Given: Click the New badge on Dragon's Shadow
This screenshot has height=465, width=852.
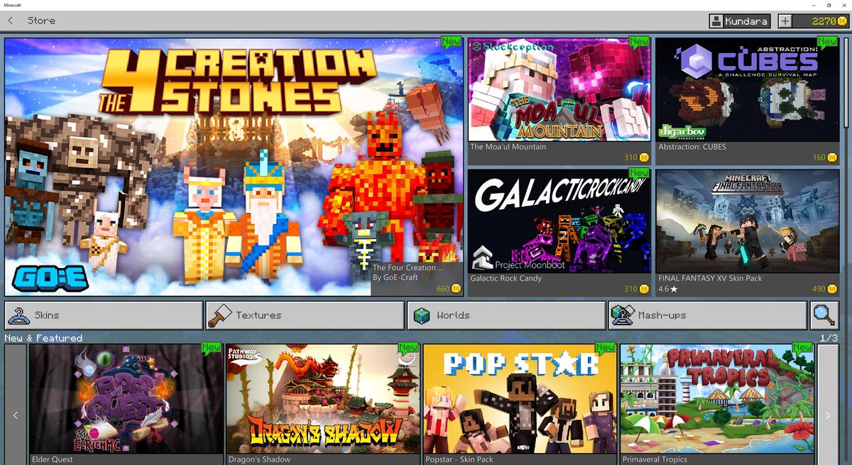Looking at the screenshot, I should coord(408,348).
